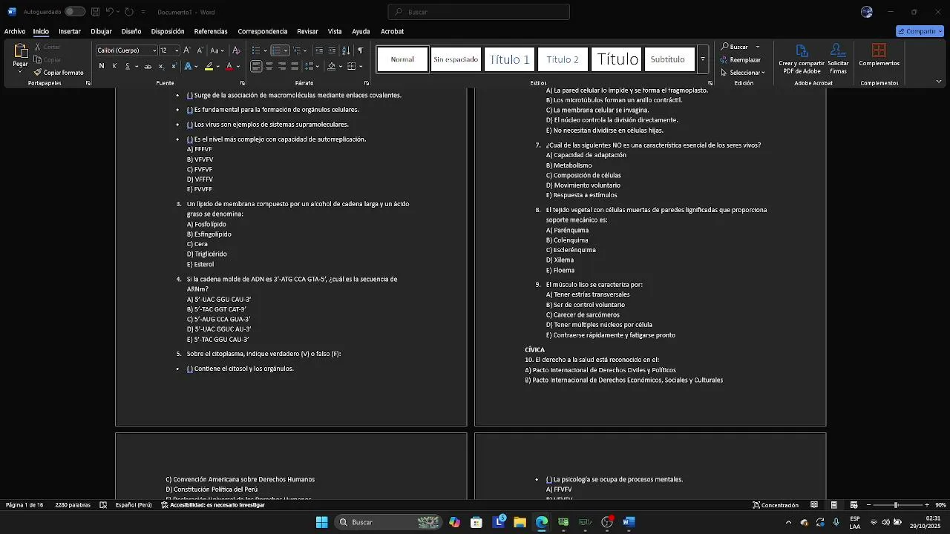Apply superscript formatting
The image size is (950, 534).
point(174,67)
